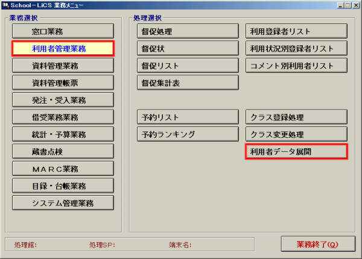
Task: Click the School-LiCS title bar icon
Action: tap(5, 5)
